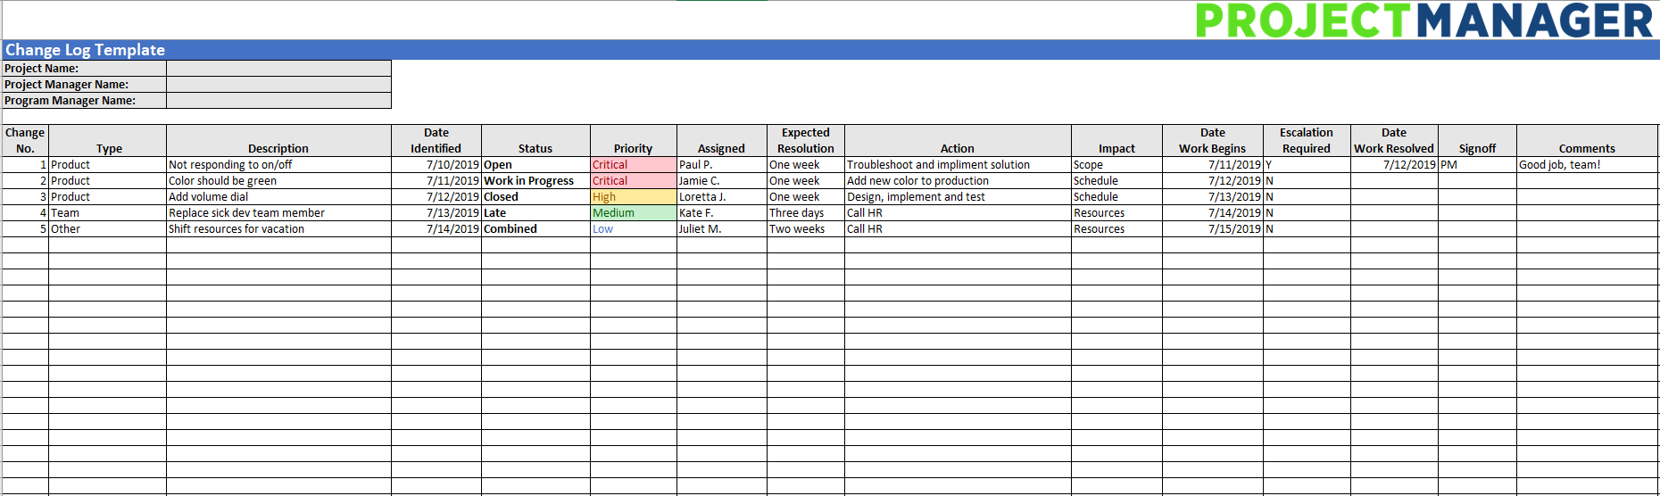Screen dimensions: 1660x496
Task: Select cell 'Add volume dial'
Action: 278,197
